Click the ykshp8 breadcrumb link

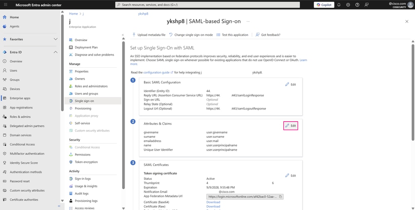143,14
